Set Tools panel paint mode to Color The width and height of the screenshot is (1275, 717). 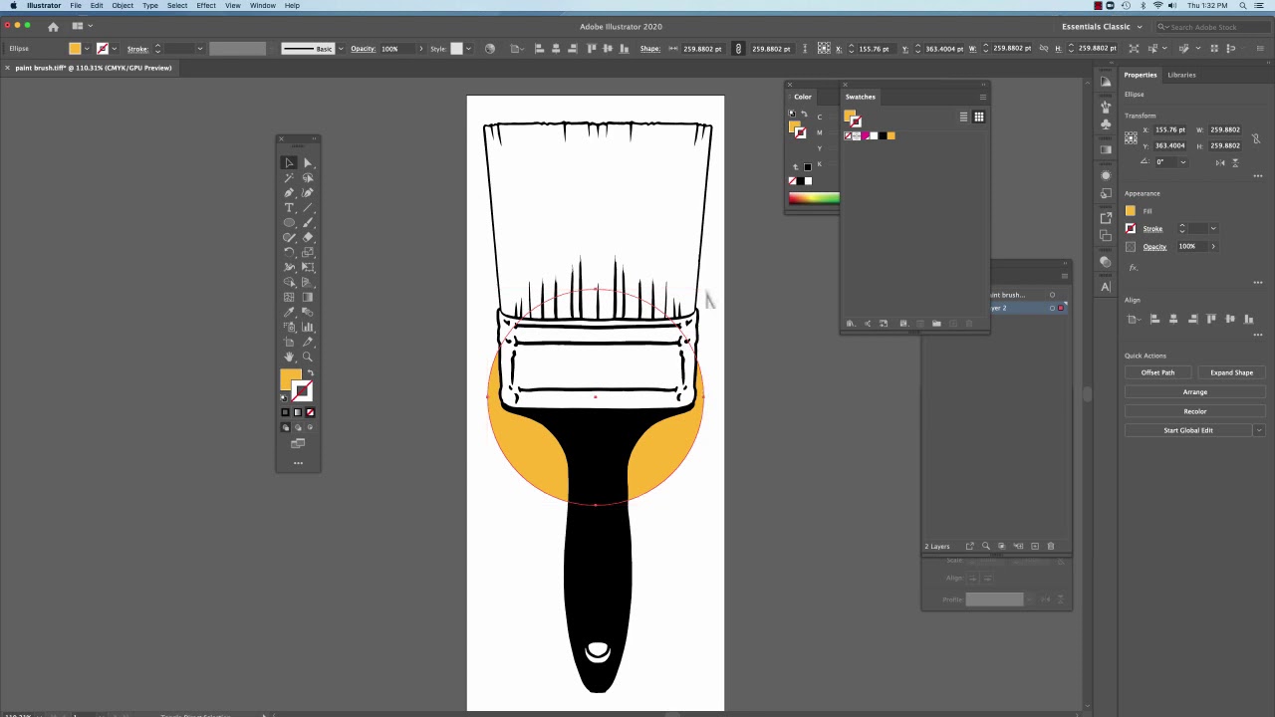285,412
